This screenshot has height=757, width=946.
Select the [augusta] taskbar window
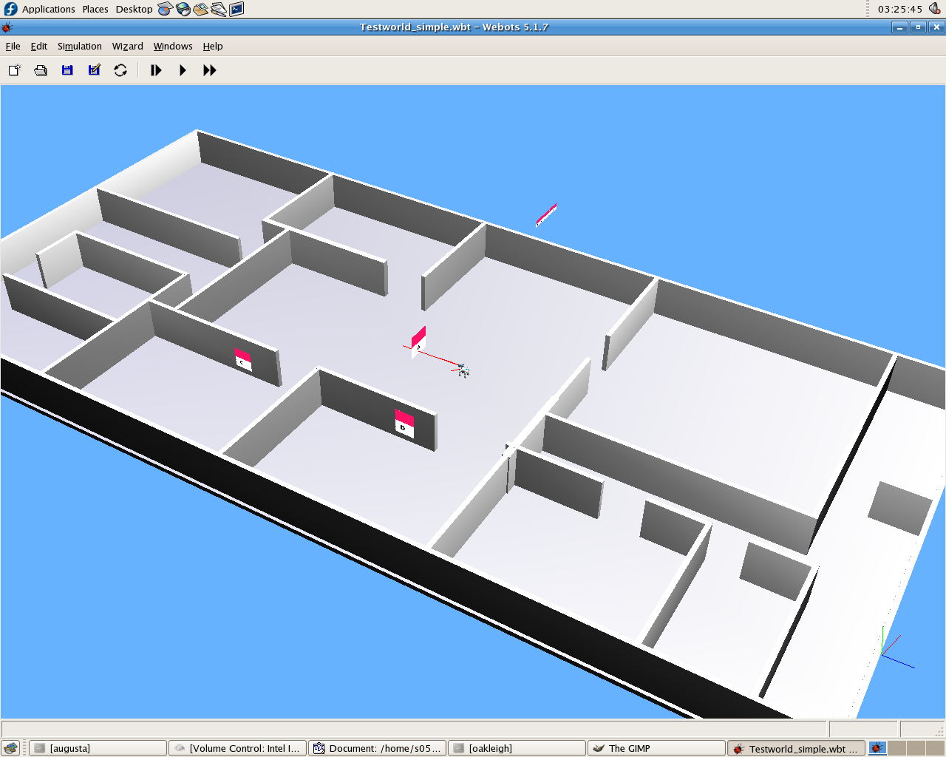click(x=98, y=748)
